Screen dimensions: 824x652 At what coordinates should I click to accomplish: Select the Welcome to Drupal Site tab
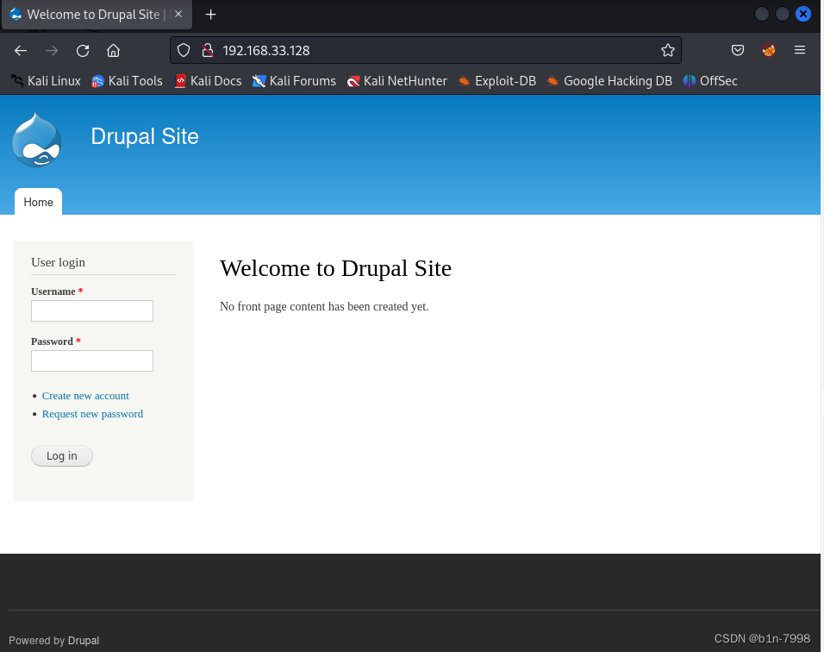tap(97, 15)
